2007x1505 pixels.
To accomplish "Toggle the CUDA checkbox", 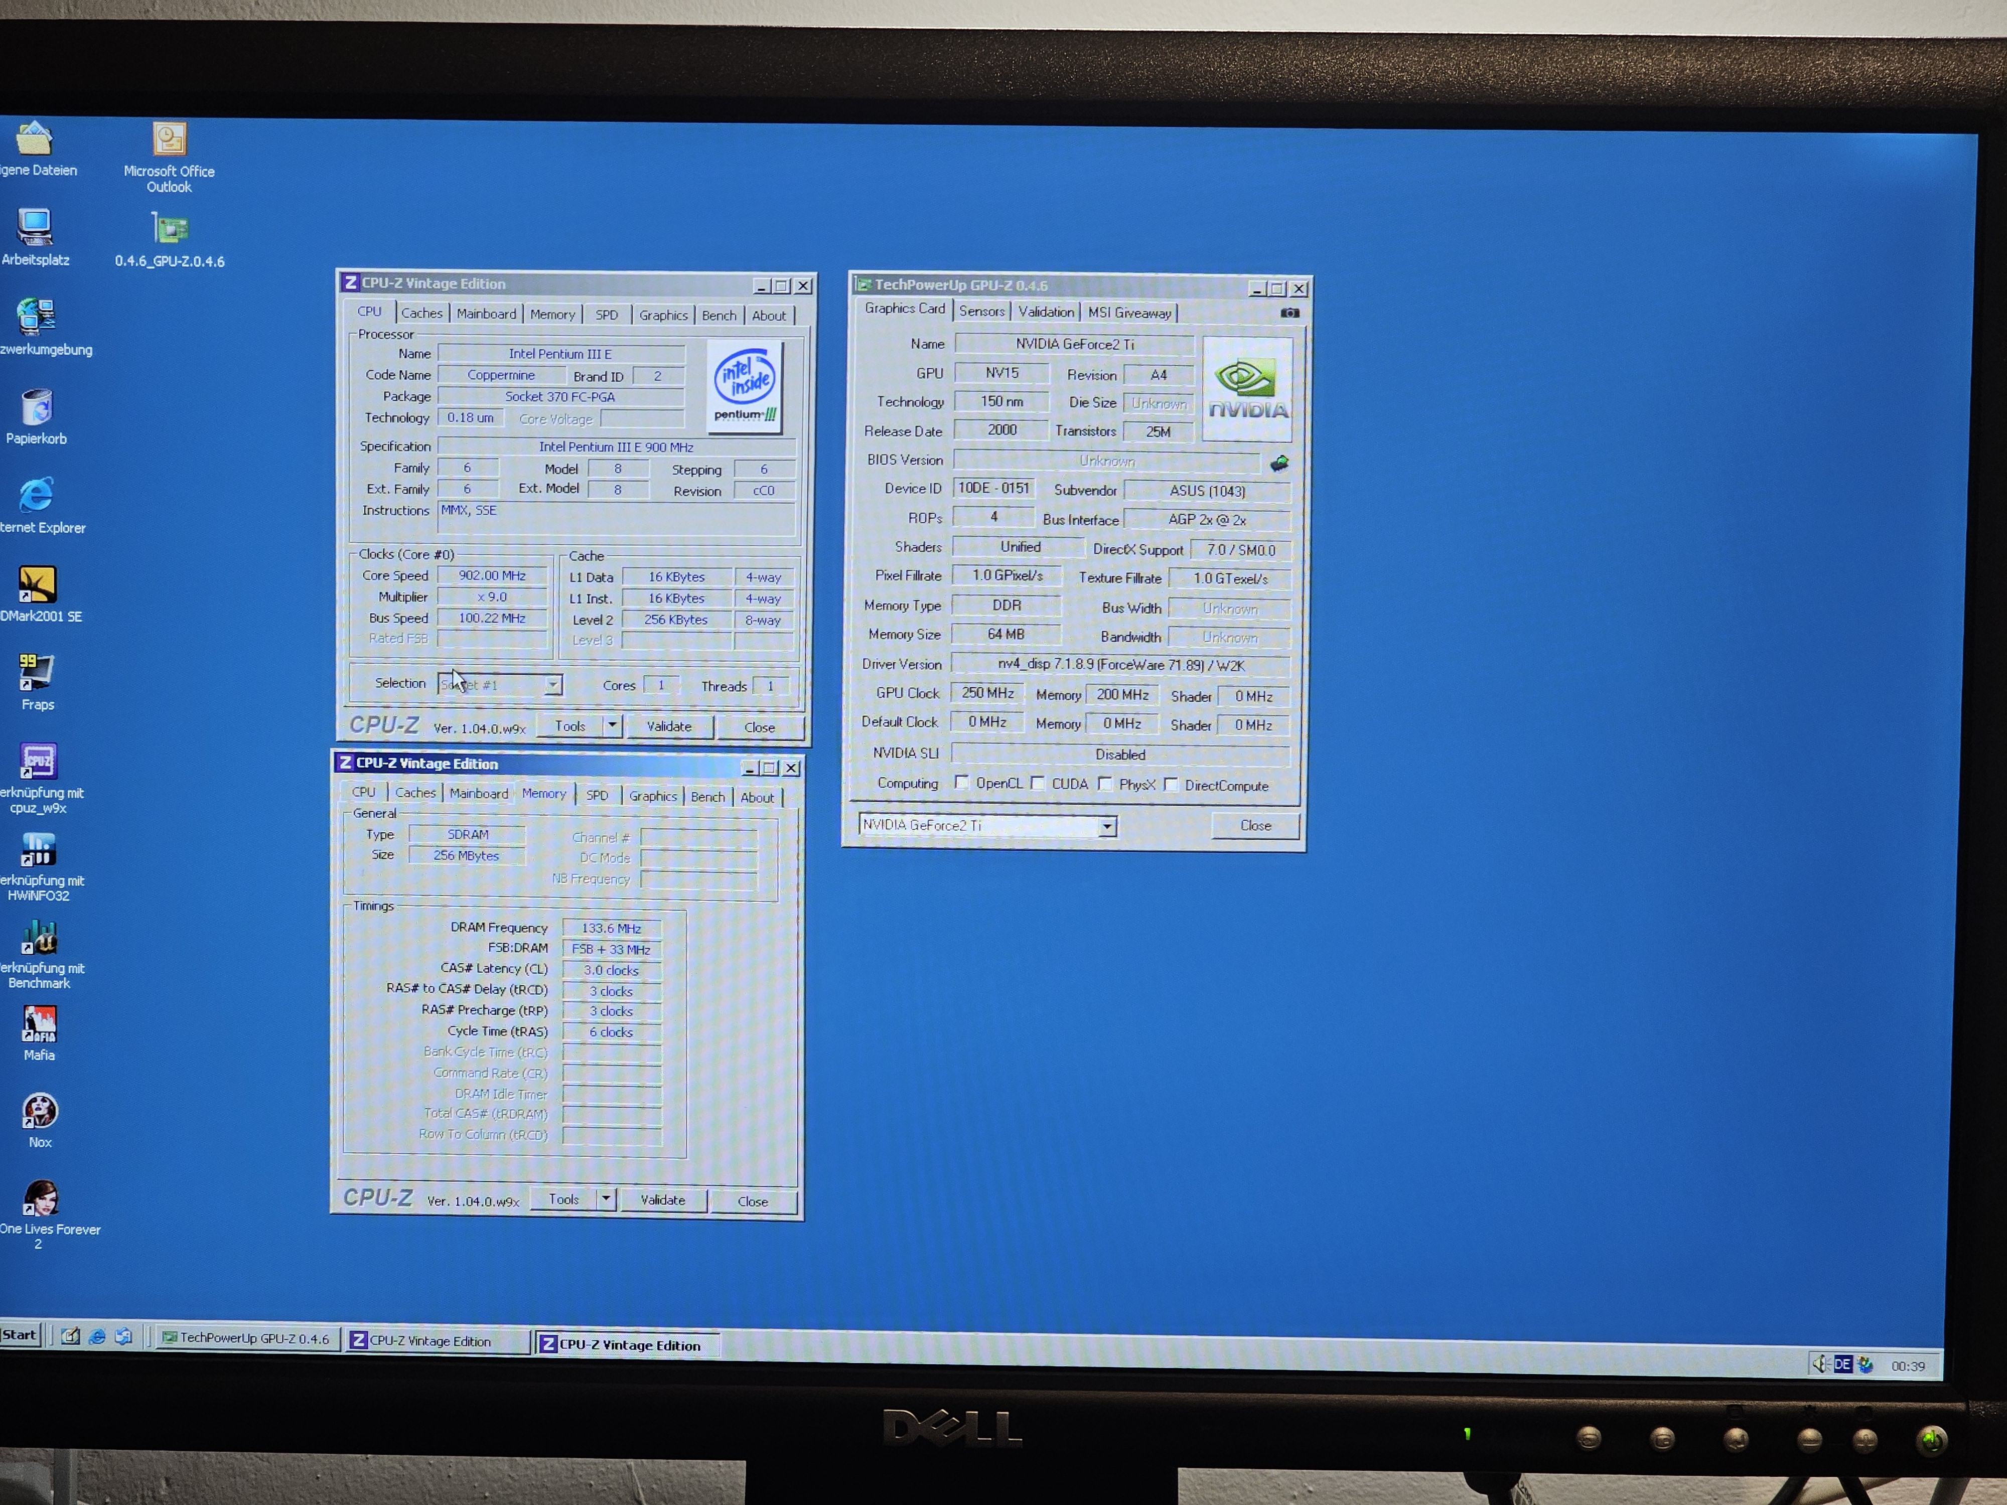I will pos(1037,783).
